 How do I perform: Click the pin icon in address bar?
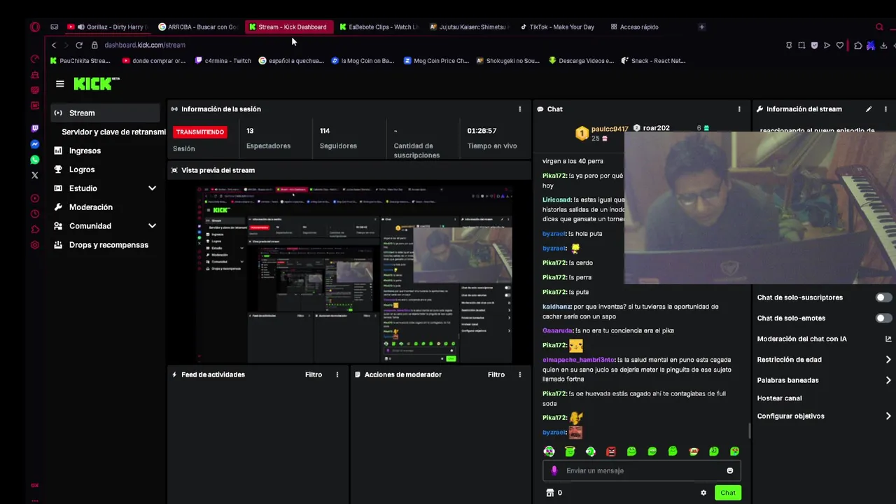pos(789,45)
